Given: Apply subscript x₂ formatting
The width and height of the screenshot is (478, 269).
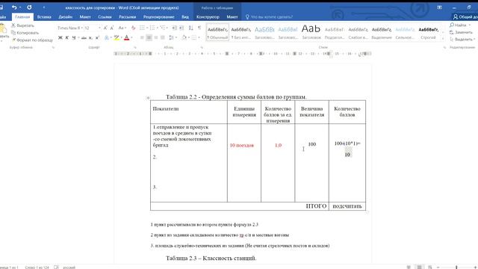Looking at the screenshot, I should coord(90,37).
